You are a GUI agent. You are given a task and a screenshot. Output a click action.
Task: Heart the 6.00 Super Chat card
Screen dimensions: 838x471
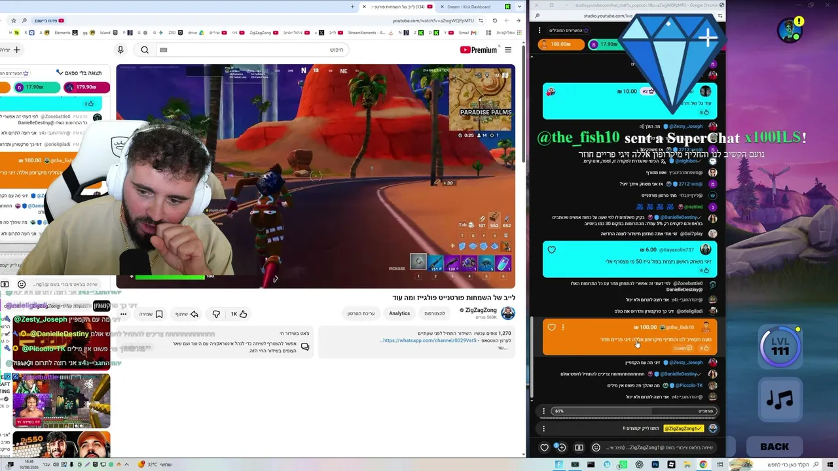click(551, 250)
